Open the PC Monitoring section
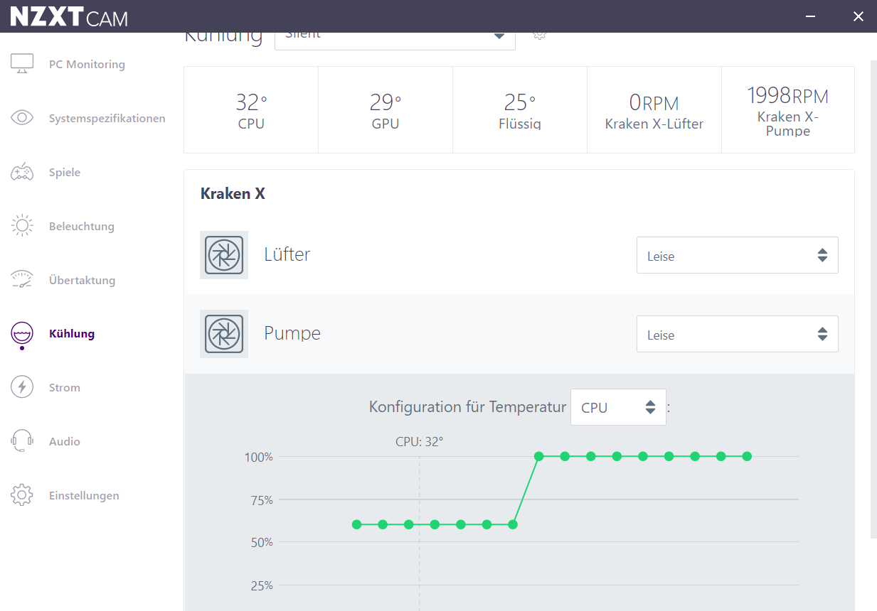The width and height of the screenshot is (877, 611). [x=87, y=64]
